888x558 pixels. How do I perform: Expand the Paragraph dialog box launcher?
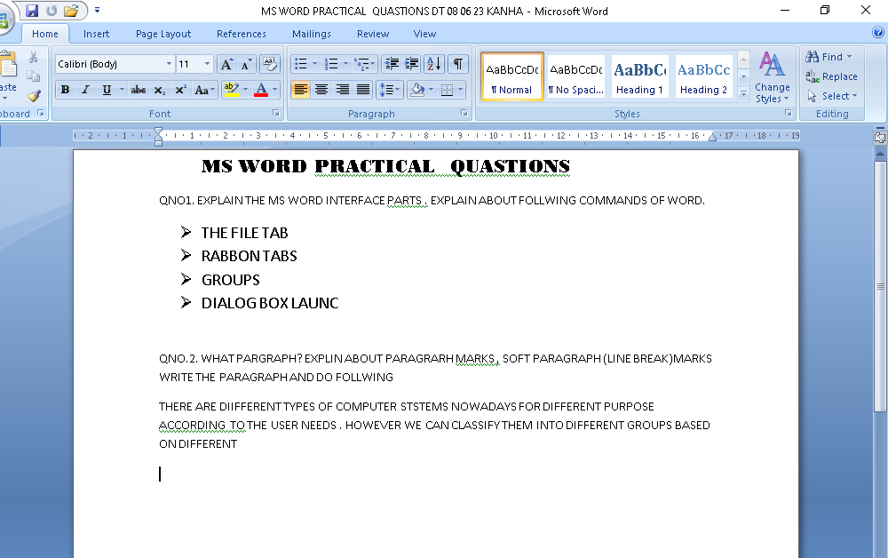464,114
